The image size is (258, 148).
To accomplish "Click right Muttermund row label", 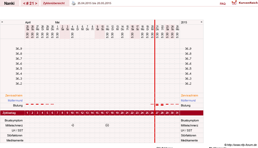I will point(188,100).
